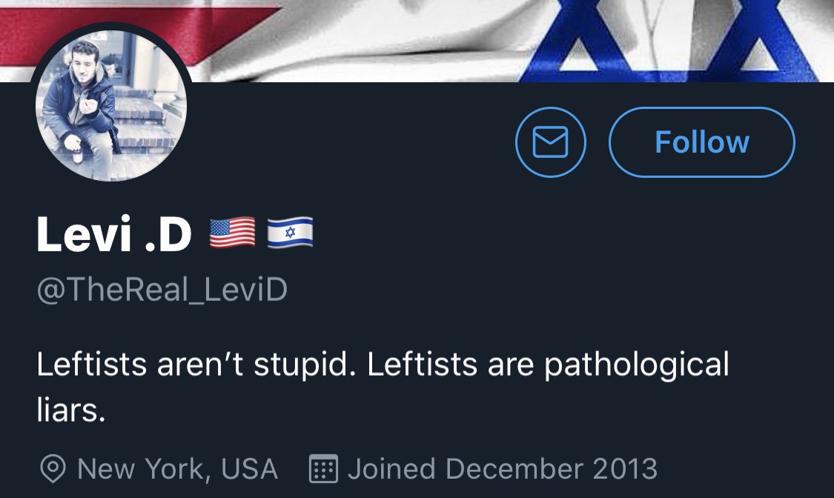Click "Leftists aren't stupid." bio sentence
This screenshot has height=498, width=834.
click(196, 365)
